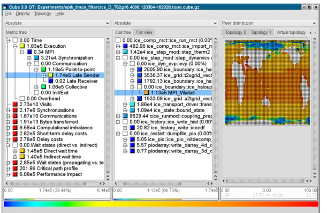Click the Short-term delay costs color box
Viewport: 327px width, 213px height.
coord(15,134)
